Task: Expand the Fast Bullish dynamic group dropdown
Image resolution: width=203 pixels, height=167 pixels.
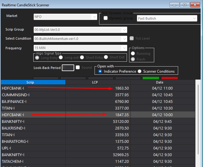Action: pyautogui.click(x=167, y=18)
